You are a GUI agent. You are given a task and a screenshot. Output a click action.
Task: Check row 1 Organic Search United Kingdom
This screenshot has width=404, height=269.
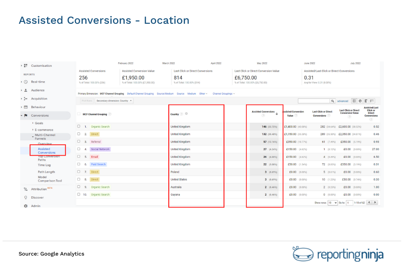pyautogui.click(x=79, y=126)
